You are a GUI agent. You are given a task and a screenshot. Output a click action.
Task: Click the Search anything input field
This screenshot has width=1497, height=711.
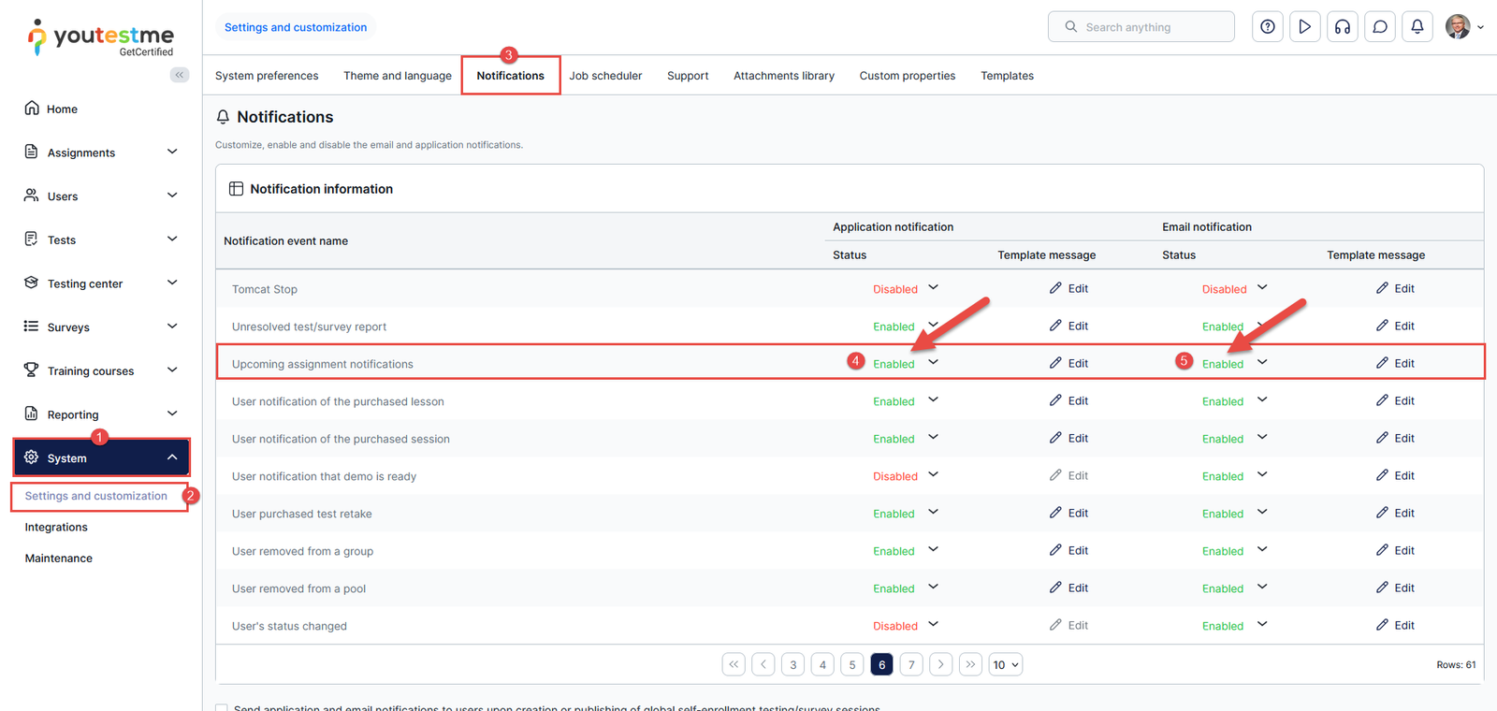[x=1141, y=27]
